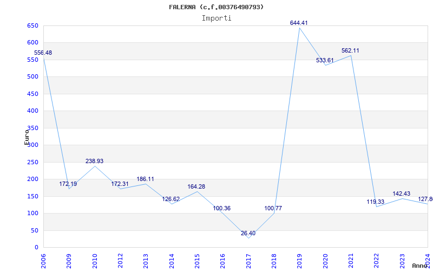The image size is (433, 271).
Task: Click the 556.48 data label for 2006
Action: tap(43, 53)
